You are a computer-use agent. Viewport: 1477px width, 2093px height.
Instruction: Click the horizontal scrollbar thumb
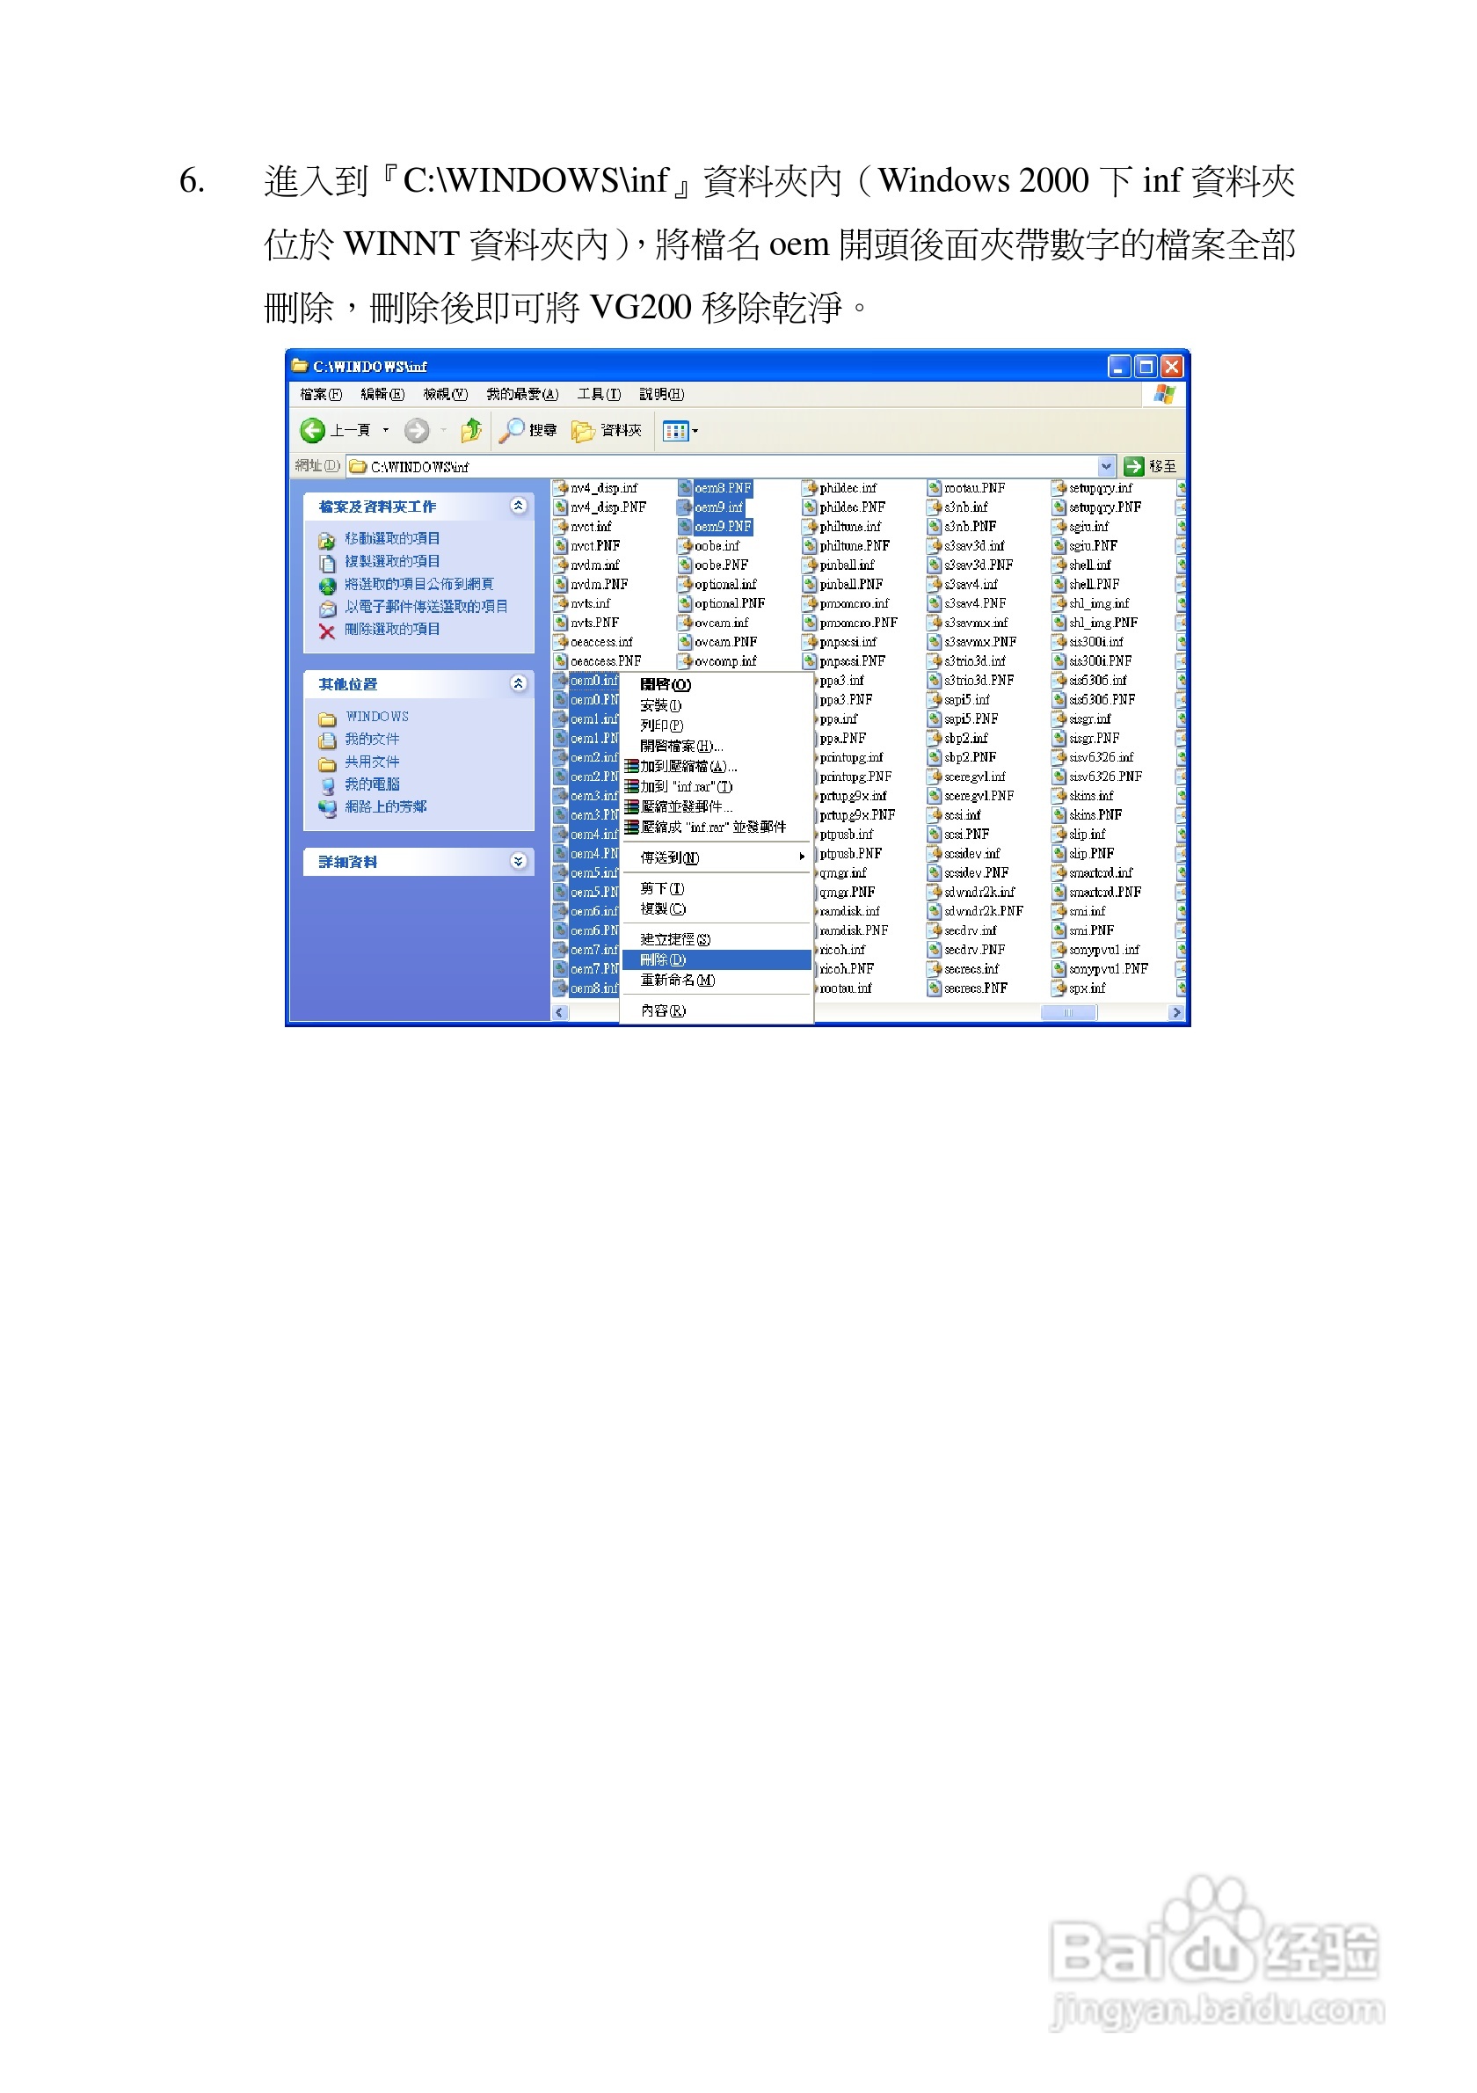pyautogui.click(x=1068, y=1013)
